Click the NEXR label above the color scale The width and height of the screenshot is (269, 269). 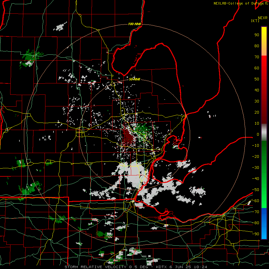(x=262, y=18)
